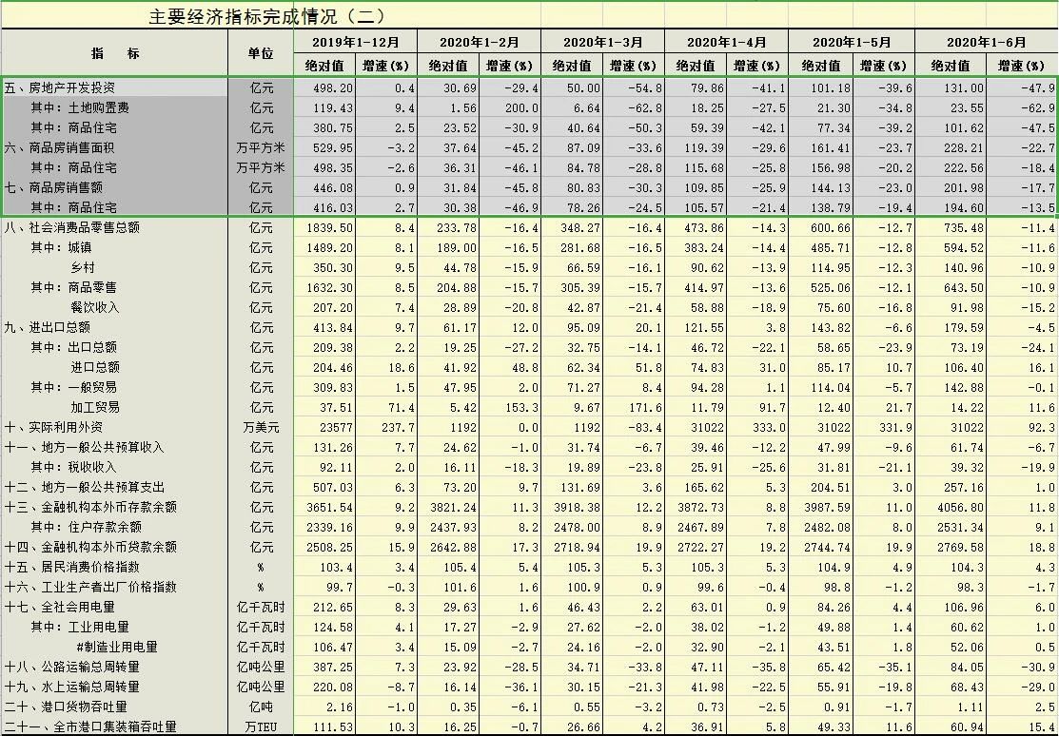Click row label 十九、水上运输总周转量

coord(72,687)
